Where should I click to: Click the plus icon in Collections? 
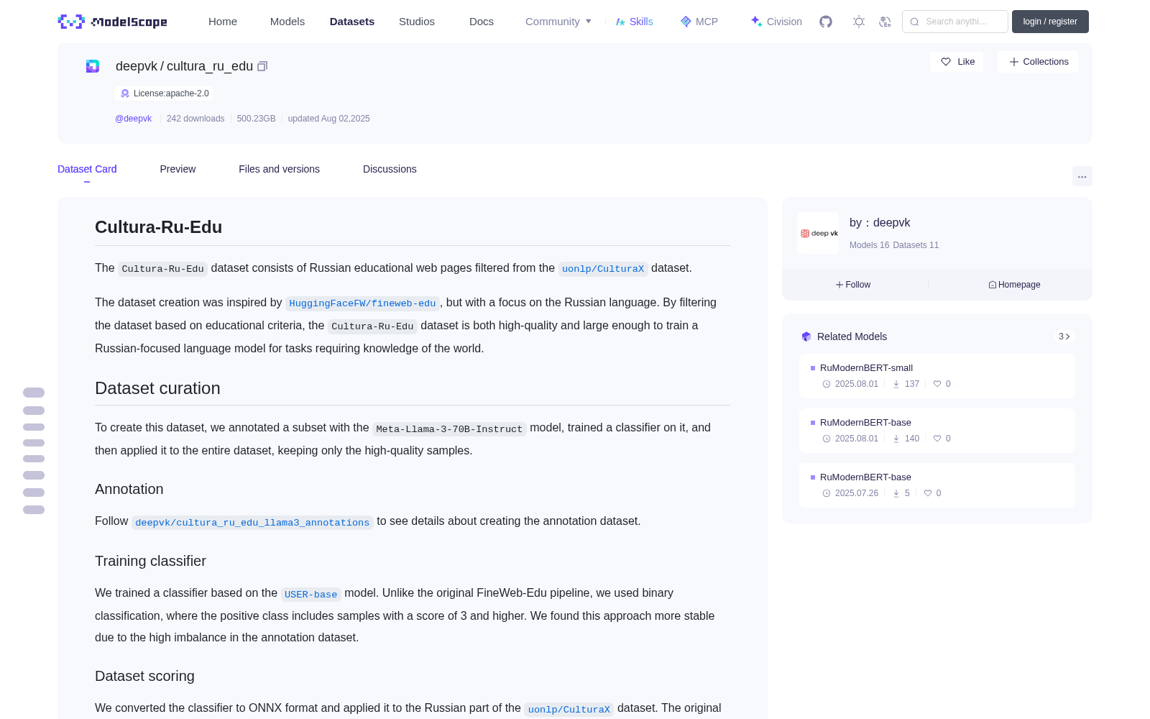click(1014, 62)
